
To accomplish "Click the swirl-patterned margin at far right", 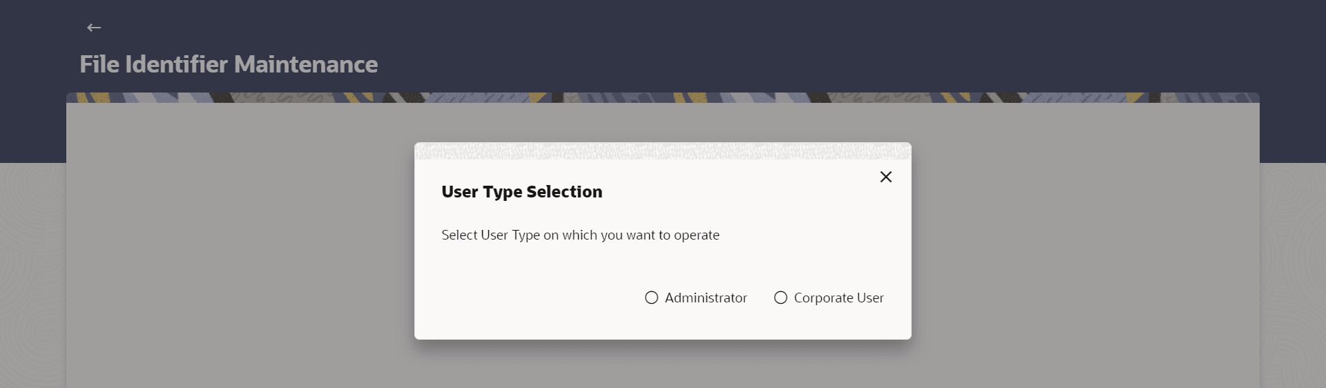I will coord(1293,276).
